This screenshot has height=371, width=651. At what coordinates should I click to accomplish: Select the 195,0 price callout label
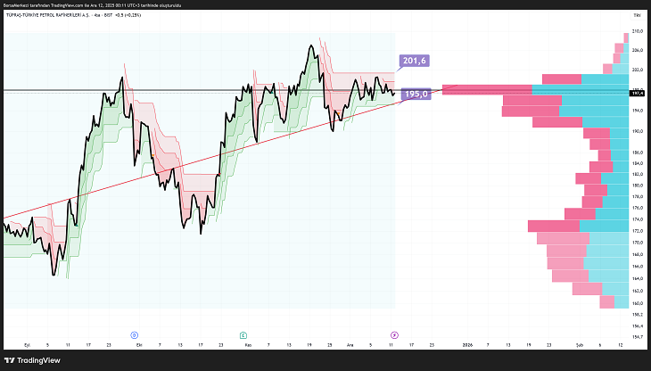(417, 94)
